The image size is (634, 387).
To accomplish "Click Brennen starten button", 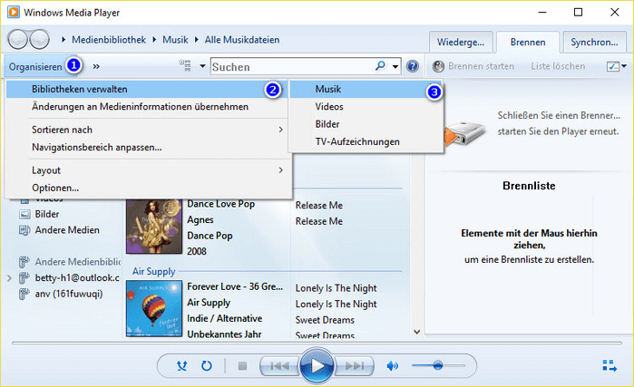I will click(473, 66).
